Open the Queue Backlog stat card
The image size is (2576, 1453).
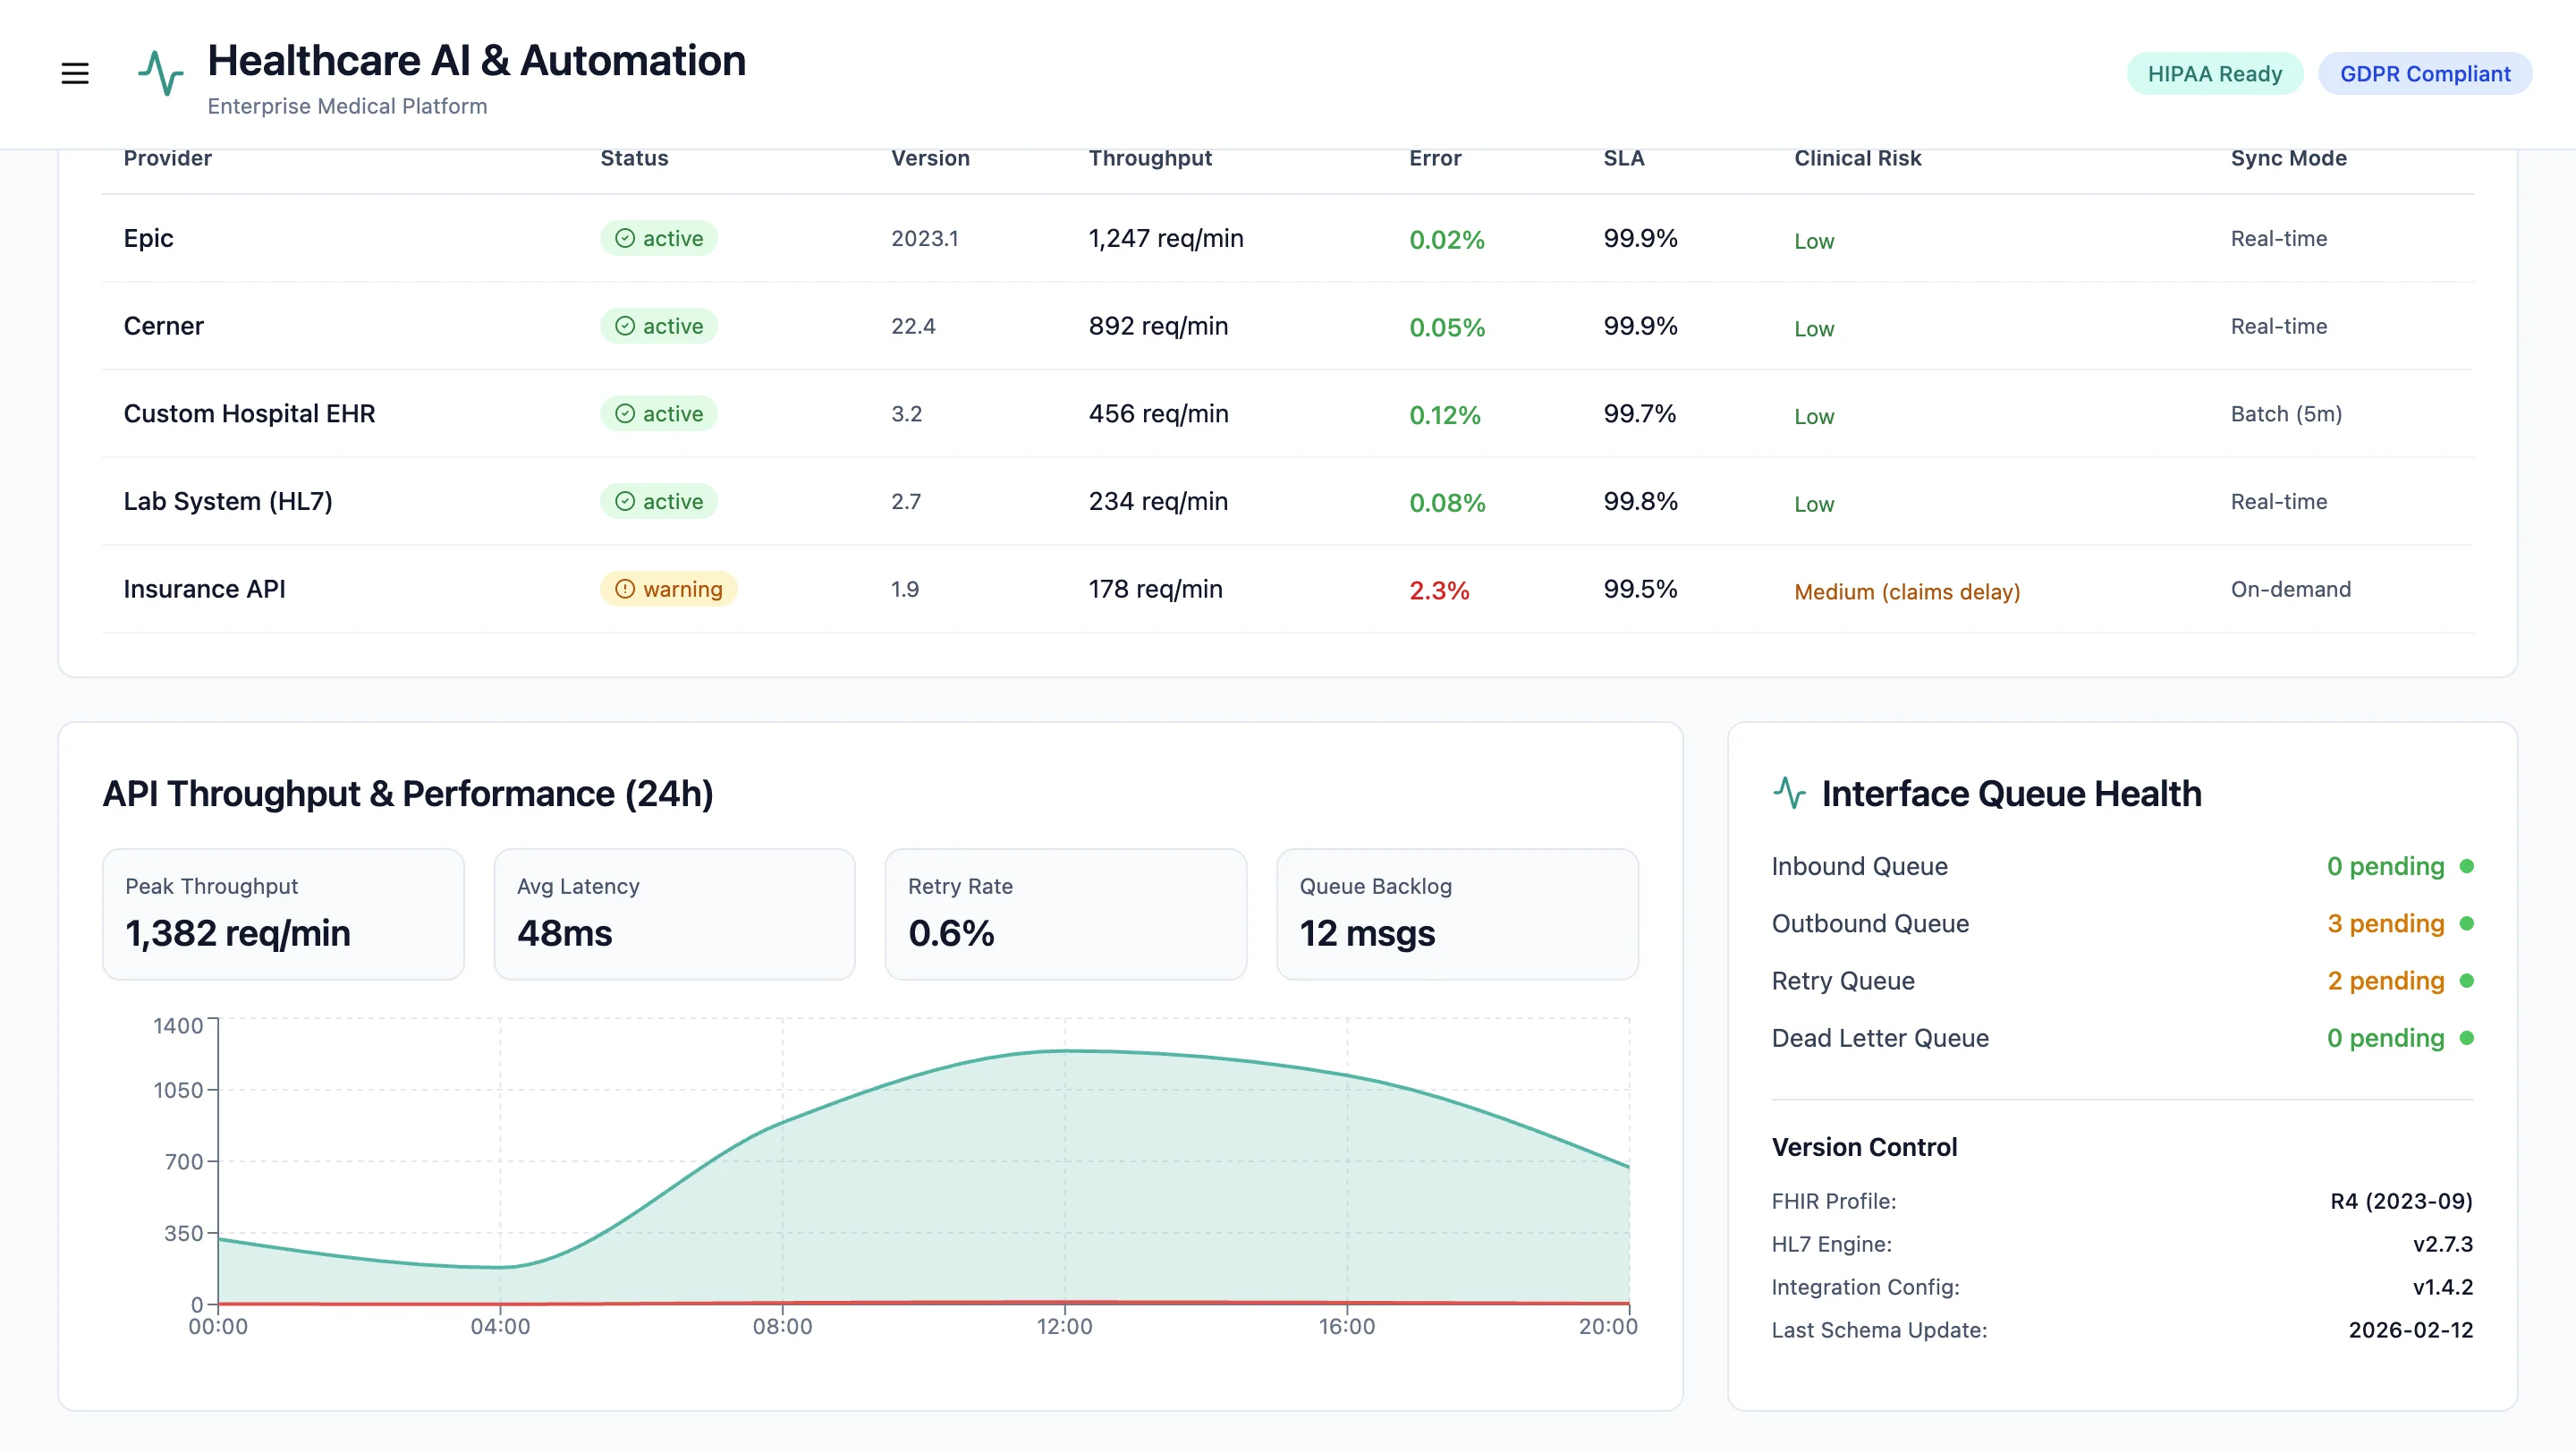pyautogui.click(x=1456, y=913)
